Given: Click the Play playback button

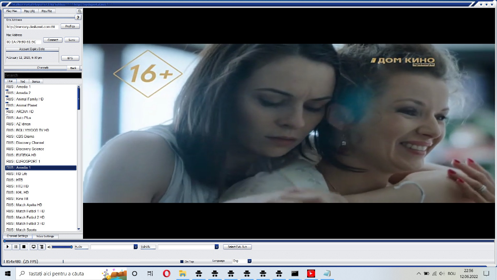Looking at the screenshot, I should (x=7, y=247).
